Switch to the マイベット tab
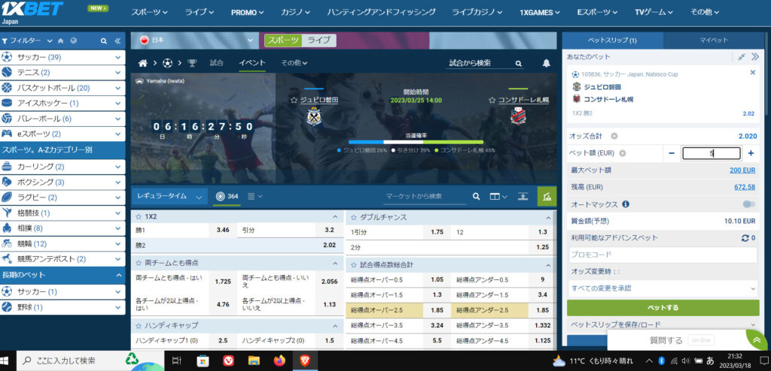The image size is (771, 371). pos(712,41)
